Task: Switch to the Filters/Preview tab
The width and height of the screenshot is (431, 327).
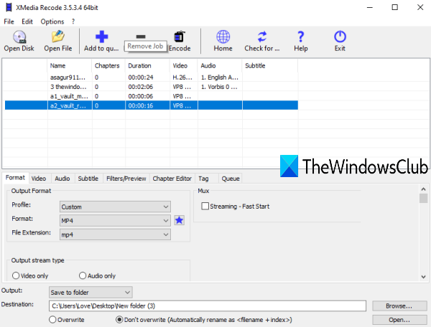Action: [126, 179]
